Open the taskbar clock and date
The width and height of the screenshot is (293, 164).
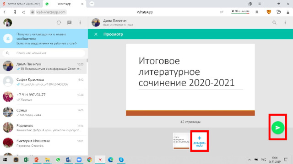click(x=274, y=160)
